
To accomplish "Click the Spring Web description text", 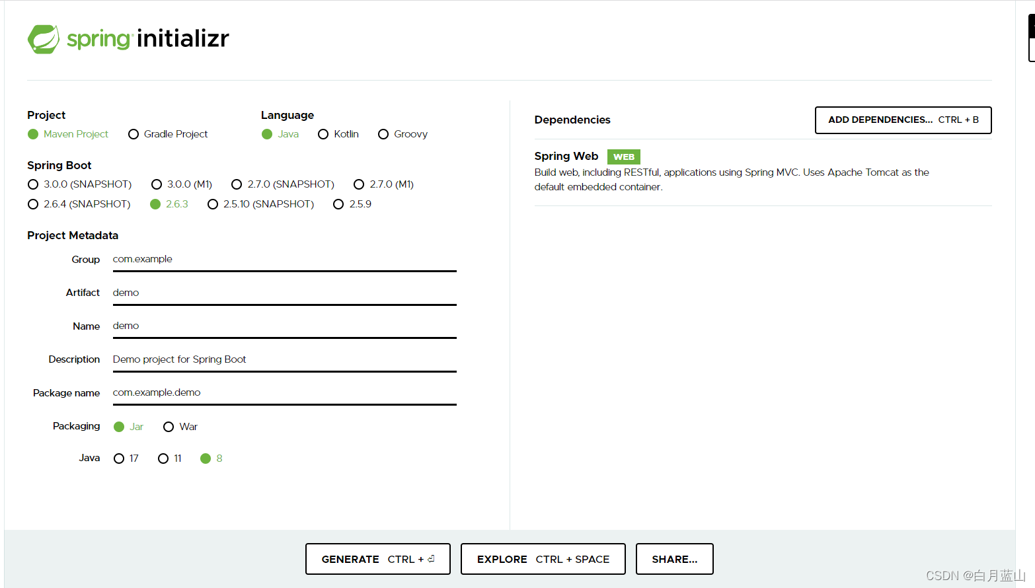I will click(732, 180).
